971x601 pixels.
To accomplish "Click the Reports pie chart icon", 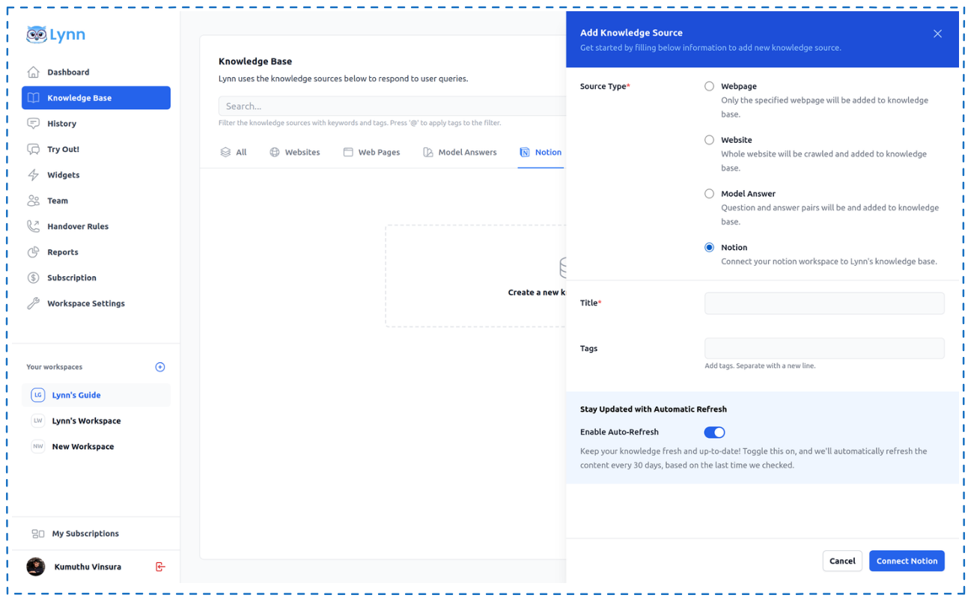I will click(33, 252).
